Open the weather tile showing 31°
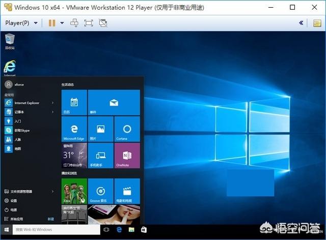 tap(74, 155)
